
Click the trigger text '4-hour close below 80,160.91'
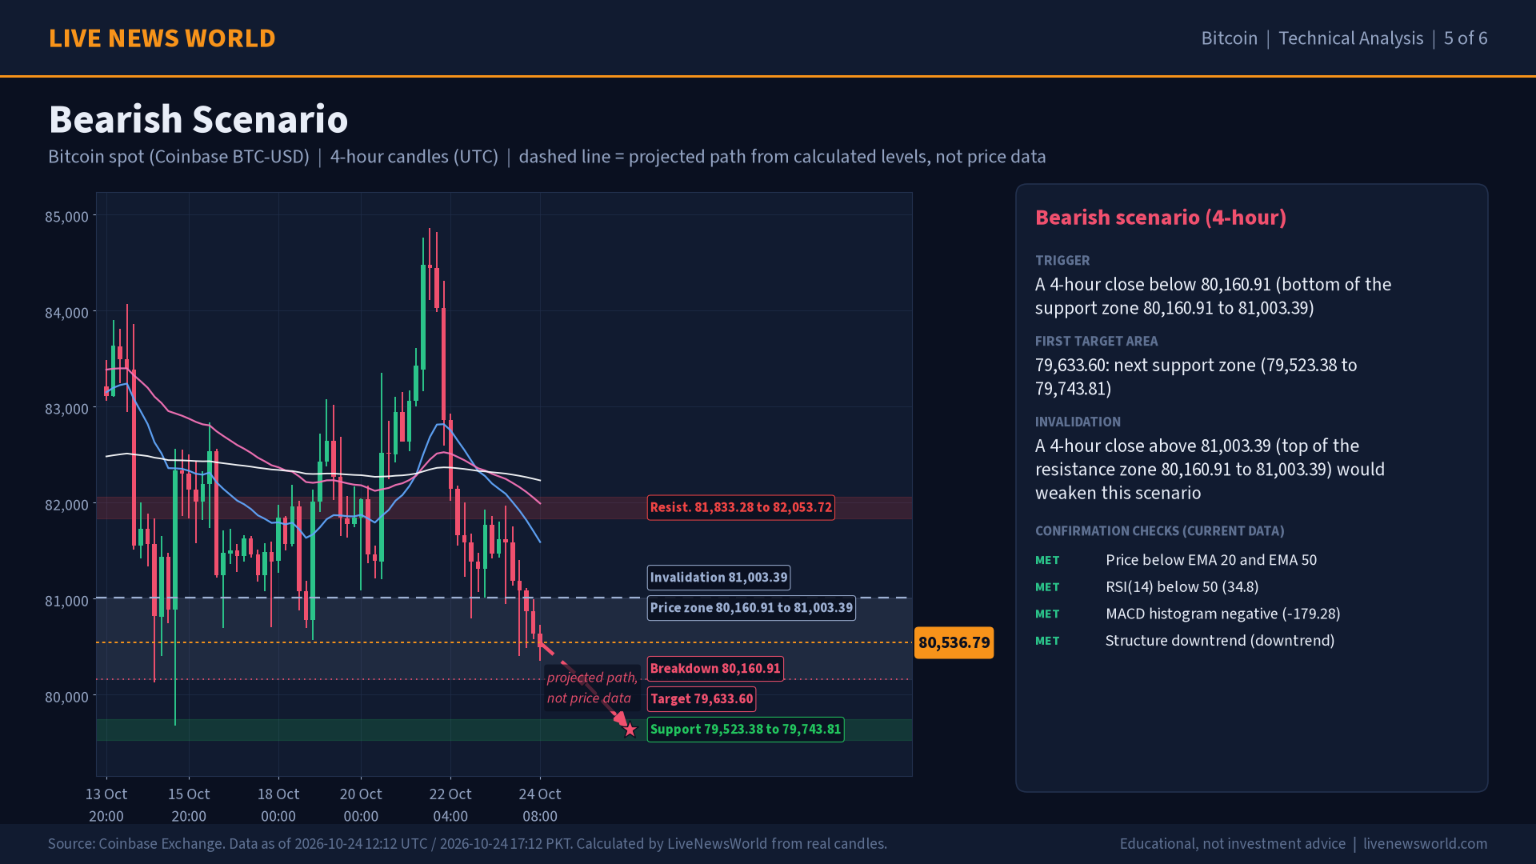pyautogui.click(x=1160, y=285)
